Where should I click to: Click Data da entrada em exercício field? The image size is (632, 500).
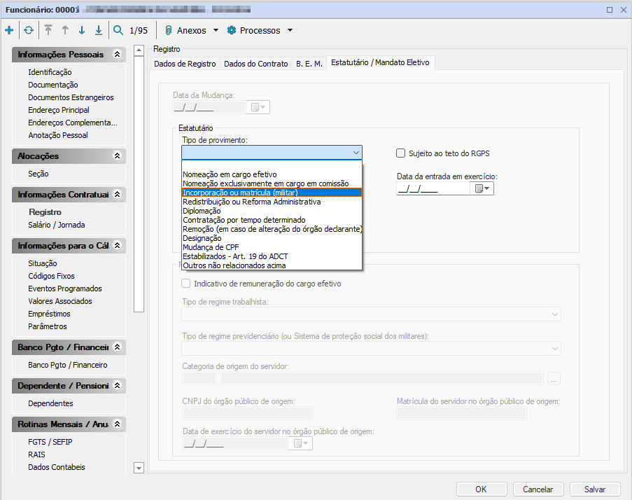click(433, 188)
